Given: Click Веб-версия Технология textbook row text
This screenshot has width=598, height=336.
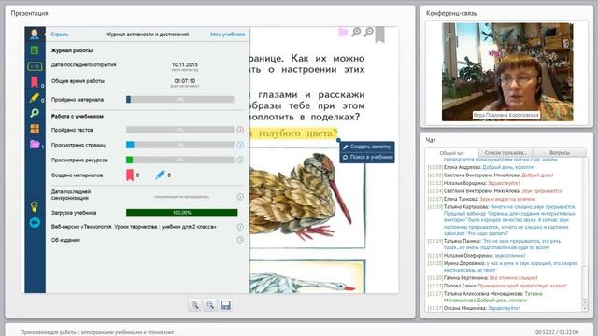Looking at the screenshot, I should [134, 227].
